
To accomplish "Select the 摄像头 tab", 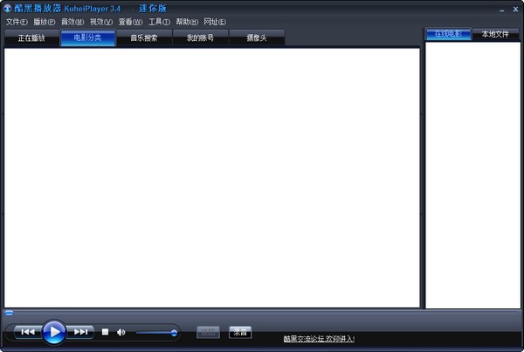I will 257,38.
